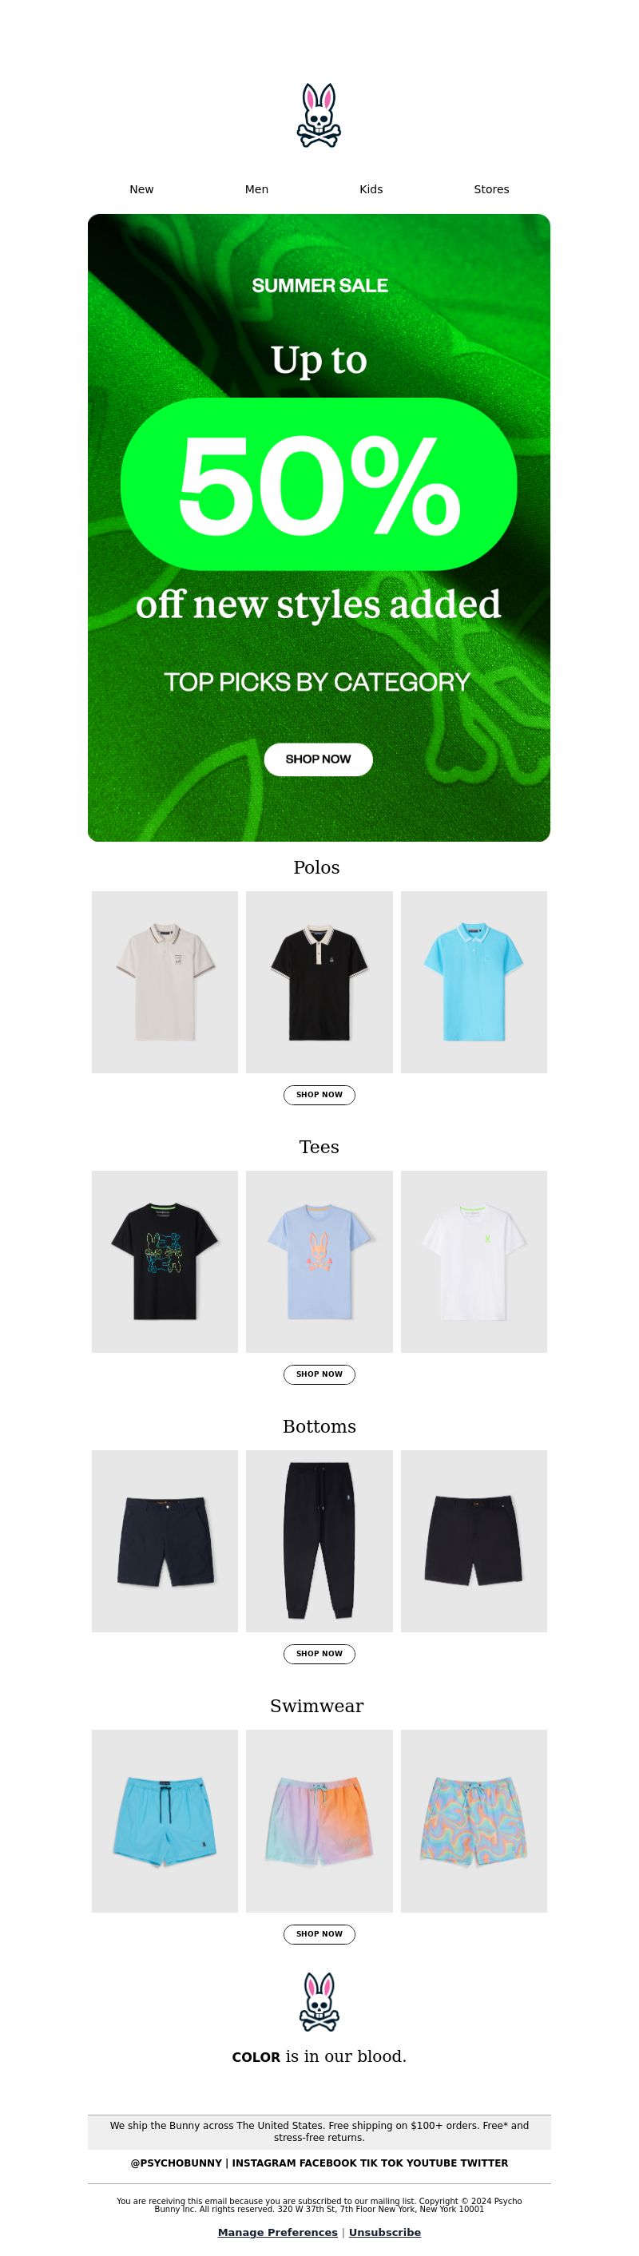Click the green 50% sale banner
The image size is (639, 2256).
click(x=319, y=527)
